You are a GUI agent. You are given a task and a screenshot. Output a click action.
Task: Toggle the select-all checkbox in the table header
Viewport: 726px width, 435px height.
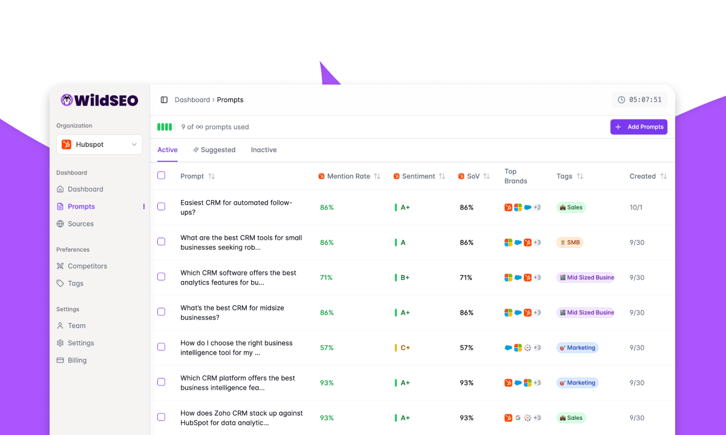tap(162, 175)
